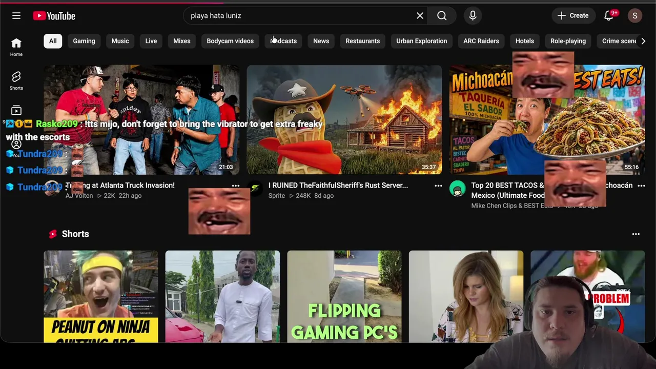Select the ARC Raiders chip
The image size is (656, 369).
click(481, 41)
